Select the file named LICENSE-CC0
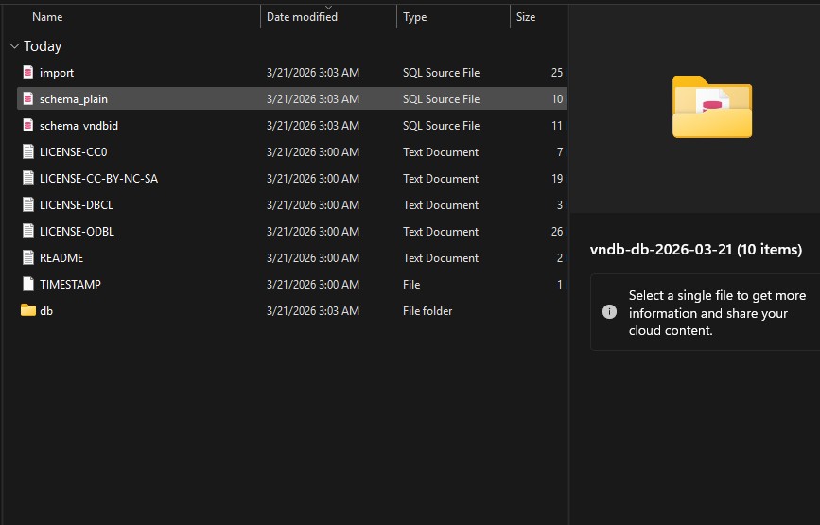820x525 pixels. pyautogui.click(x=73, y=152)
